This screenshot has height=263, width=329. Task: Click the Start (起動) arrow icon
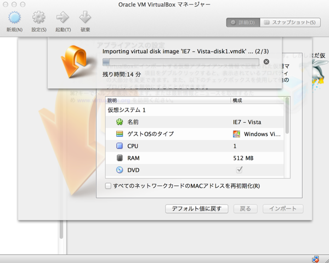(x=63, y=18)
